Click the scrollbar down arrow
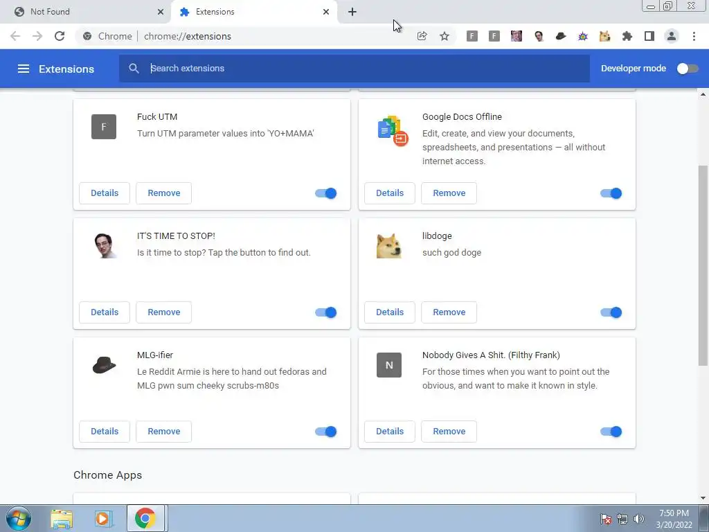The width and height of the screenshot is (709, 532). 703,498
